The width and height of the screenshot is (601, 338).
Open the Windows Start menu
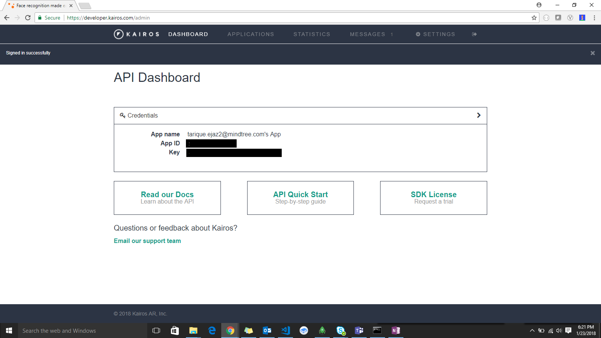[9, 330]
